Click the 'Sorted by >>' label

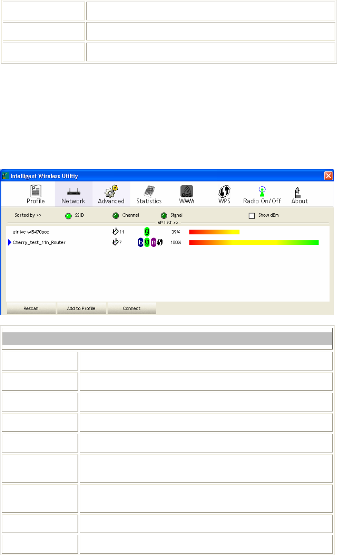[x=28, y=215]
